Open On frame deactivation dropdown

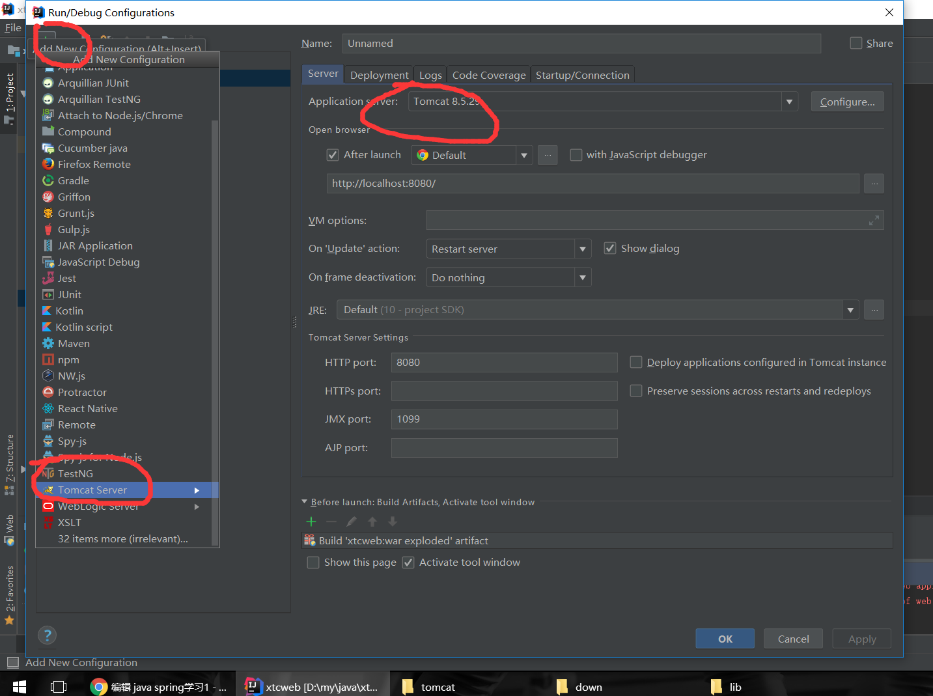pos(583,277)
